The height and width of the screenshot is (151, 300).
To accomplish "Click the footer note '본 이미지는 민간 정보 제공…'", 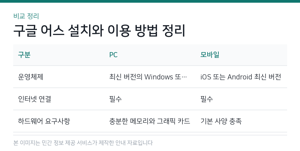I will click(83, 143).
